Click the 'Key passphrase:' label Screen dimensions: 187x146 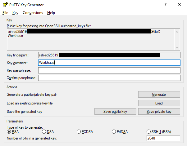(x=19, y=70)
